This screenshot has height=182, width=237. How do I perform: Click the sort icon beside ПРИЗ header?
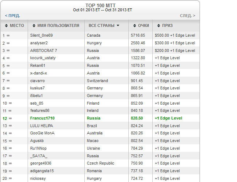[x=158, y=26]
